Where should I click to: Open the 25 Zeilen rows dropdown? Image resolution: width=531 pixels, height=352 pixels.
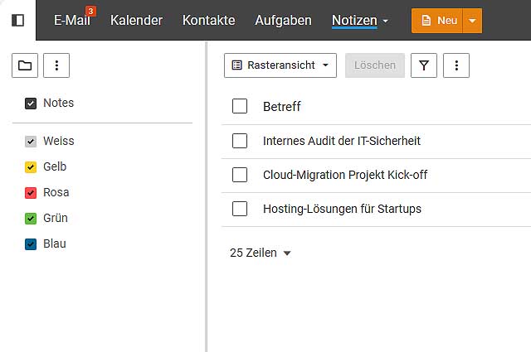260,253
